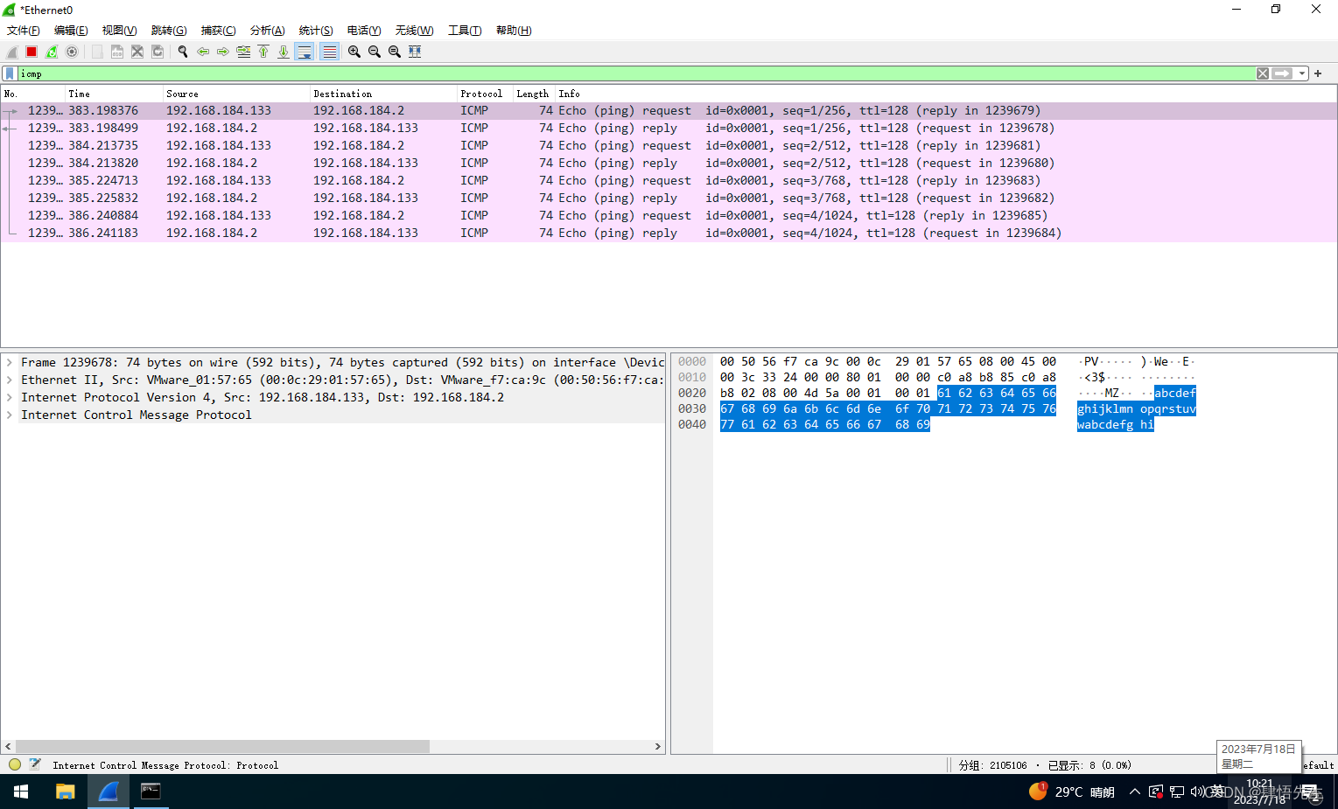This screenshot has width=1338, height=809.
Task: Expand the Ethernet II tree node
Action: [x=10, y=380]
